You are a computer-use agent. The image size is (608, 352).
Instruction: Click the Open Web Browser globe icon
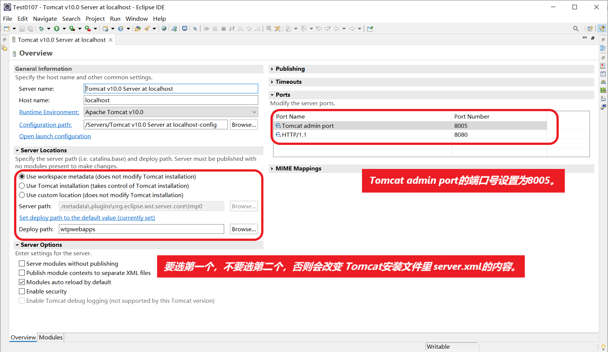[x=164, y=29]
